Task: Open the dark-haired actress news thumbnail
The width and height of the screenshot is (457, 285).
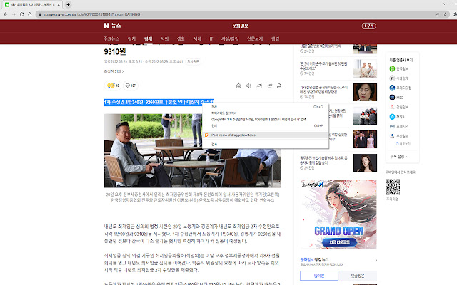Action: click(x=365, y=163)
